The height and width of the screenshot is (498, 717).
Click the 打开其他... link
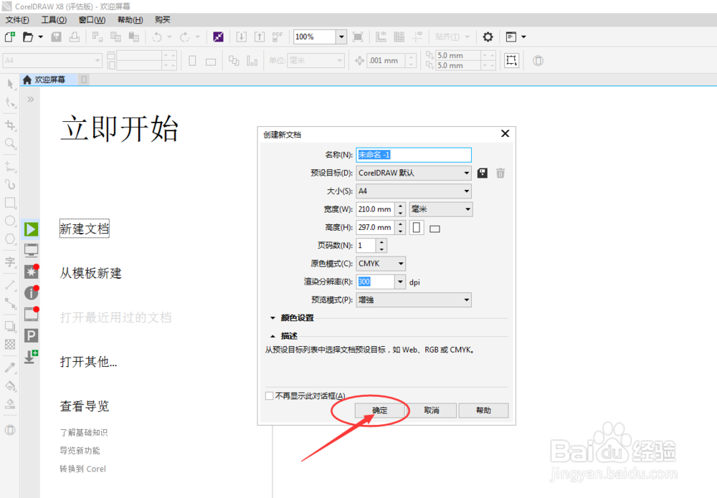point(88,362)
